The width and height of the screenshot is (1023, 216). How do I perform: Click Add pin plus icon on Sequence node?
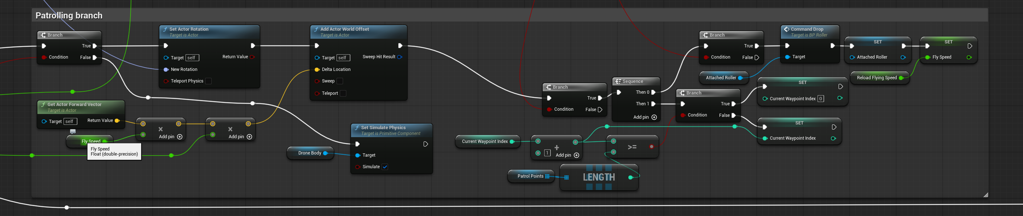click(654, 117)
